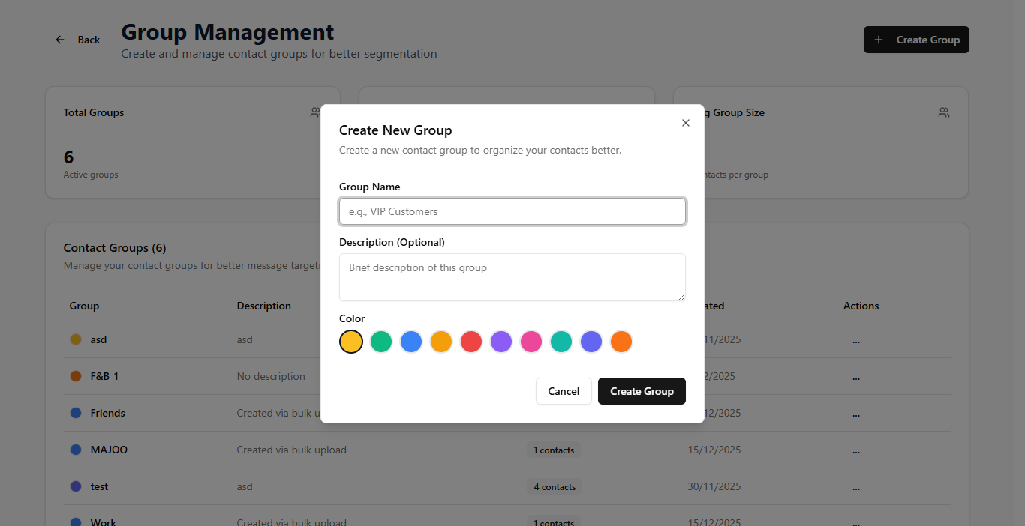Click the people icon on Total Groups card
Image resolution: width=1025 pixels, height=526 pixels.
315,112
